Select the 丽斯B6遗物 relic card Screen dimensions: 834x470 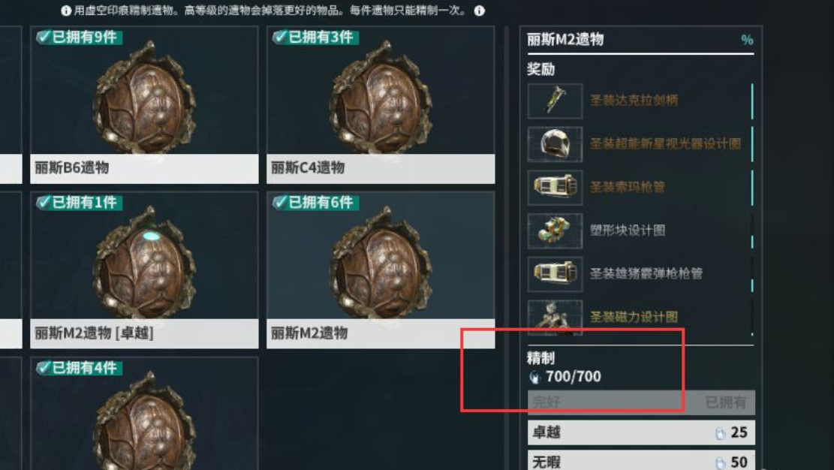tap(144, 105)
